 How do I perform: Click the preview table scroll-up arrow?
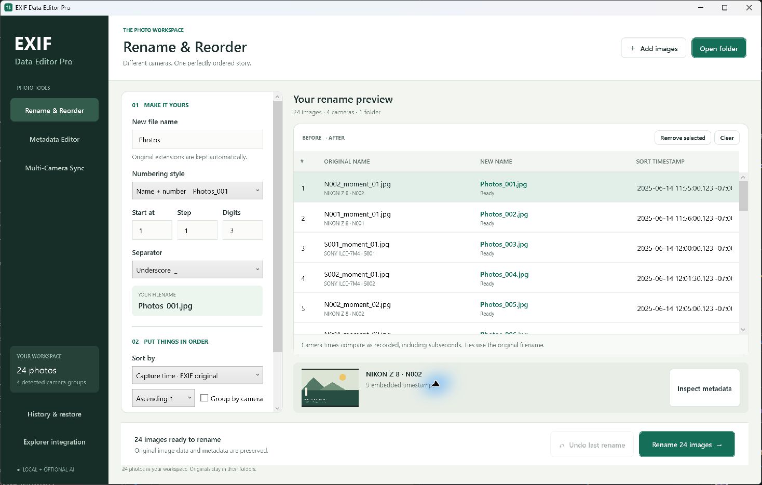(x=743, y=177)
